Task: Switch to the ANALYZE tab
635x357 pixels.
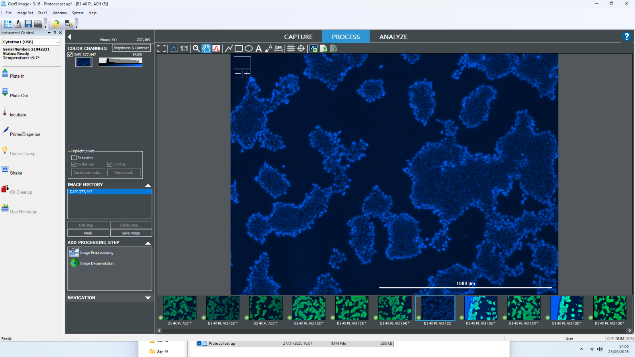Action: (x=393, y=37)
